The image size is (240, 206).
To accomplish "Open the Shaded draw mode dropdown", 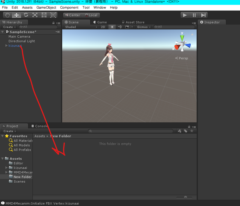I will [x=81, y=27].
